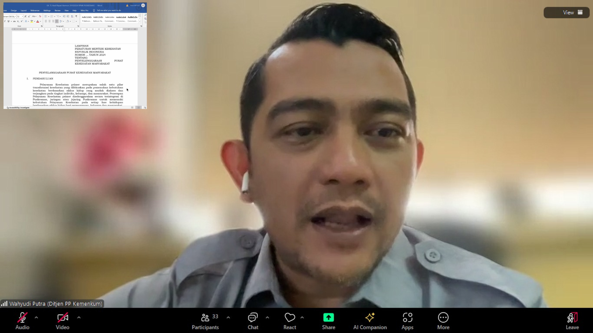Toggle underline formatting in shared Word
593x333 pixels.
coord(8,21)
